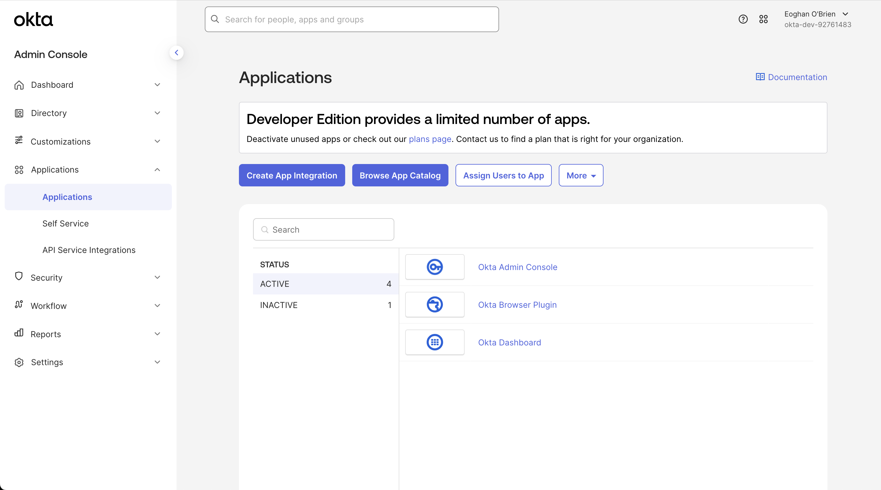Open the More dropdown
This screenshot has height=490, width=881.
pyautogui.click(x=580, y=175)
